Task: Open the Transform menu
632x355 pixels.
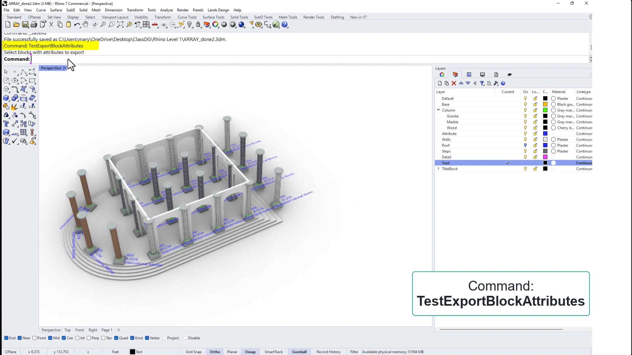Action: (x=135, y=10)
